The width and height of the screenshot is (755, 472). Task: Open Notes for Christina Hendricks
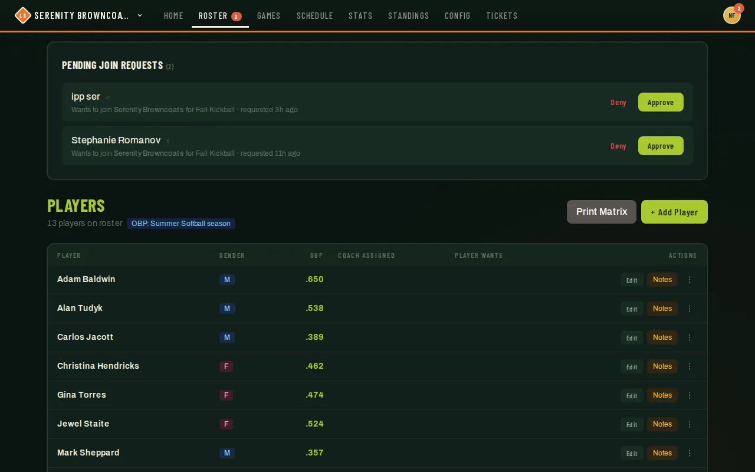coord(662,366)
